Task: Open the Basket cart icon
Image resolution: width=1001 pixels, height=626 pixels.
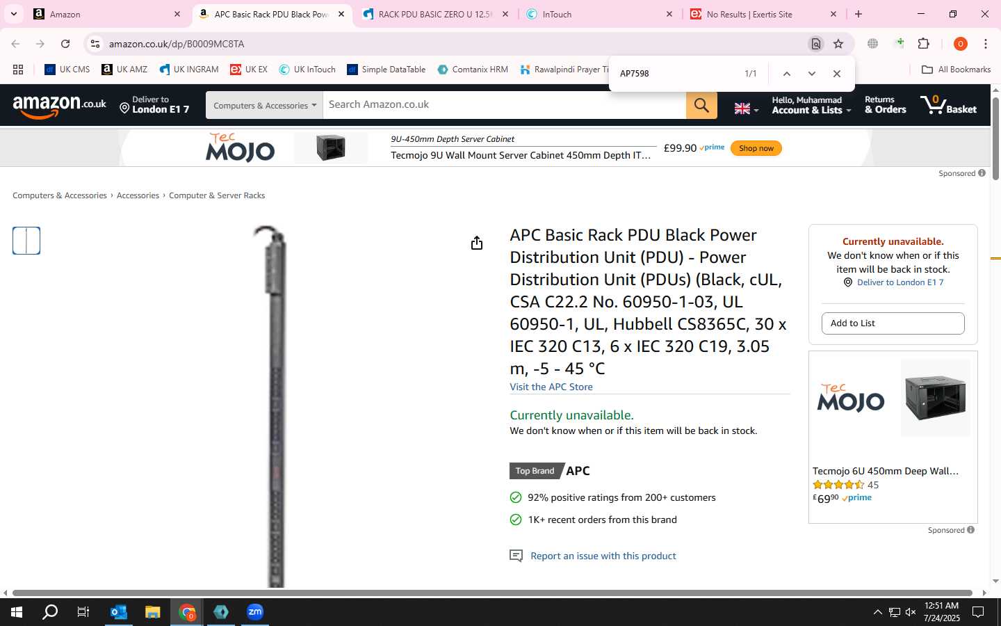Action: click(x=948, y=105)
